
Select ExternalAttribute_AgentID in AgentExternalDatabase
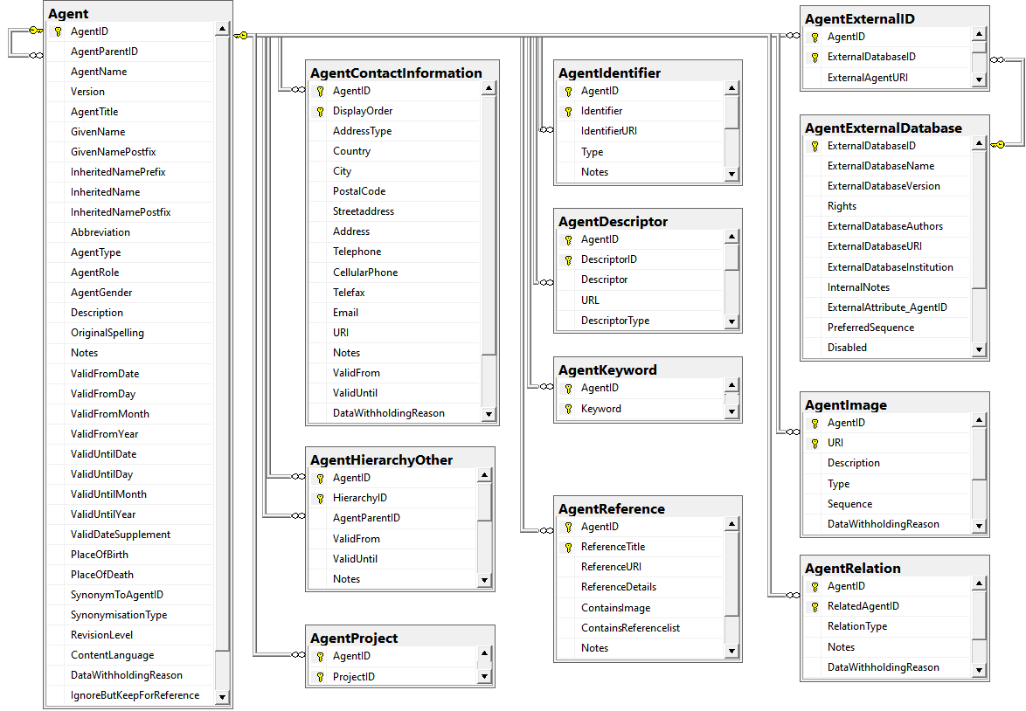coord(886,307)
